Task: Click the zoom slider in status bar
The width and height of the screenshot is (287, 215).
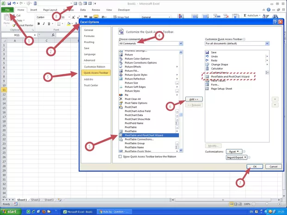Action: pyautogui.click(x=267, y=204)
